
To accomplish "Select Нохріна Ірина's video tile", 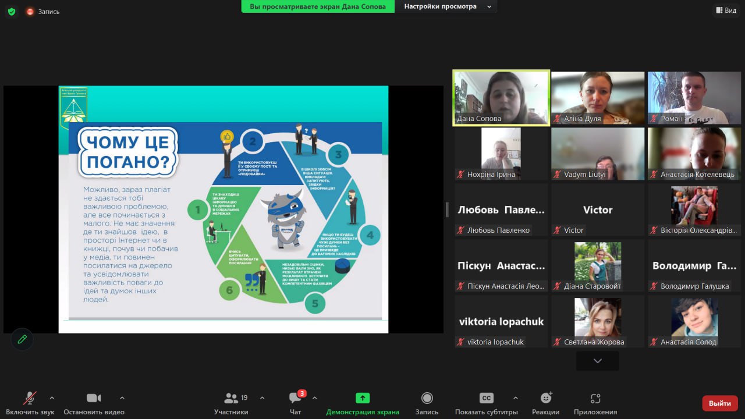I will click(x=501, y=154).
